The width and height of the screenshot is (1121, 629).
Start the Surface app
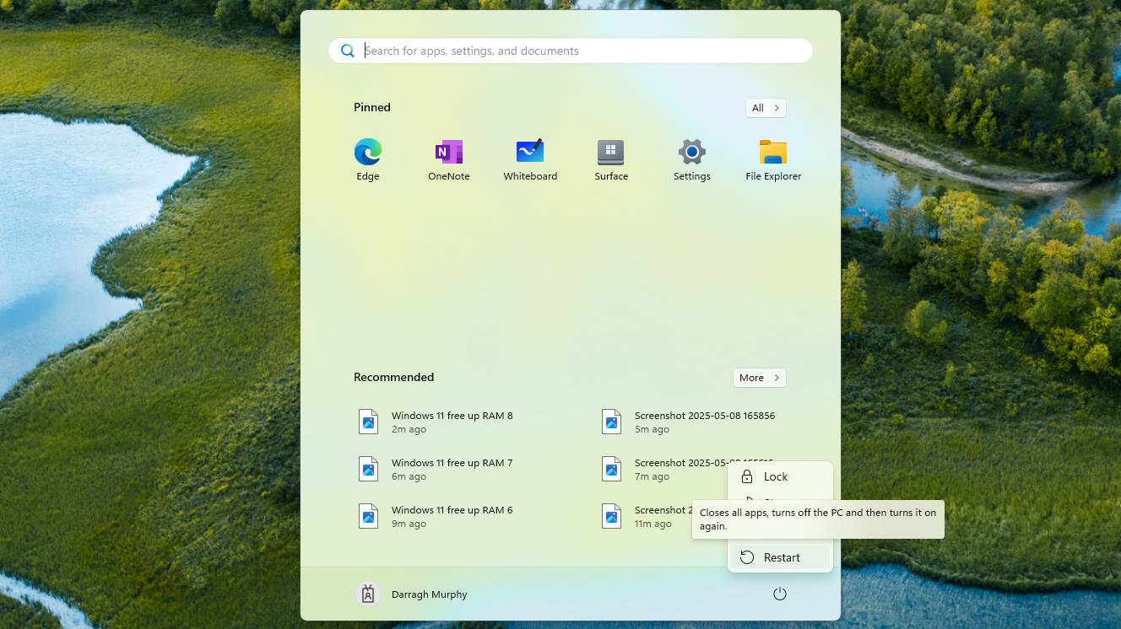pos(610,152)
